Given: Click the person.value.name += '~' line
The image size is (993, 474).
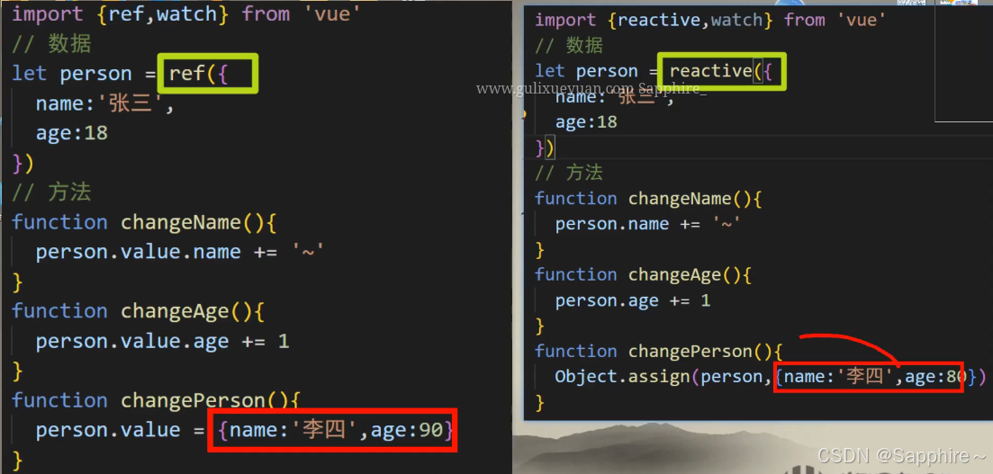Looking at the screenshot, I should pyautogui.click(x=180, y=252).
